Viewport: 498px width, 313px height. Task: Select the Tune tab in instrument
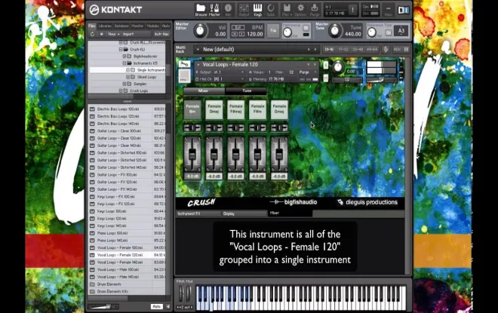click(246, 91)
